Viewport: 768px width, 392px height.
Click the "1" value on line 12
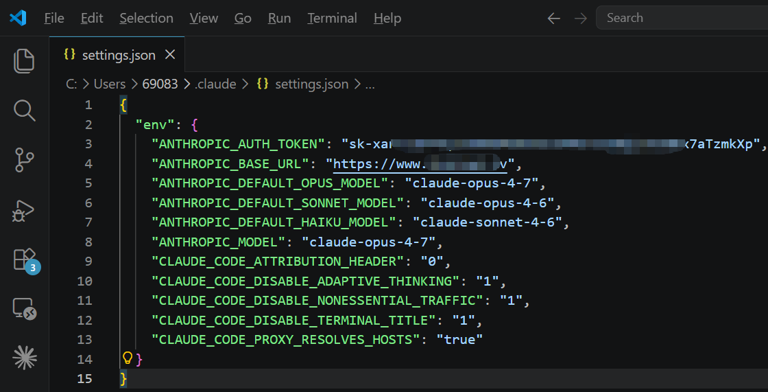tap(464, 321)
